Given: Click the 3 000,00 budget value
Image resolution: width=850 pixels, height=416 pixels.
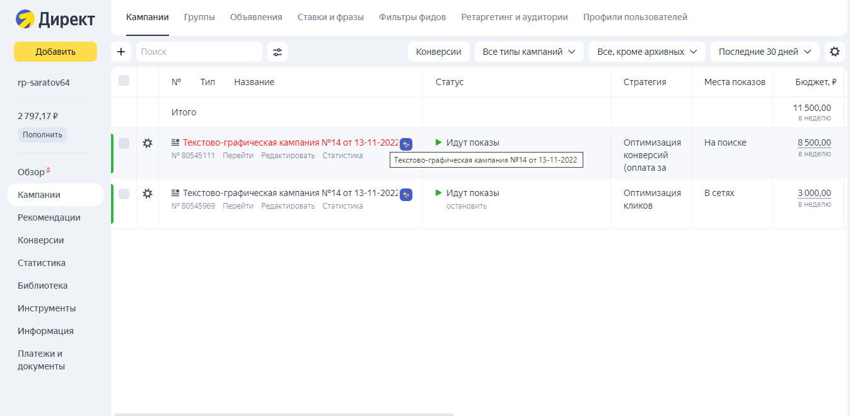Looking at the screenshot, I should (x=814, y=193).
